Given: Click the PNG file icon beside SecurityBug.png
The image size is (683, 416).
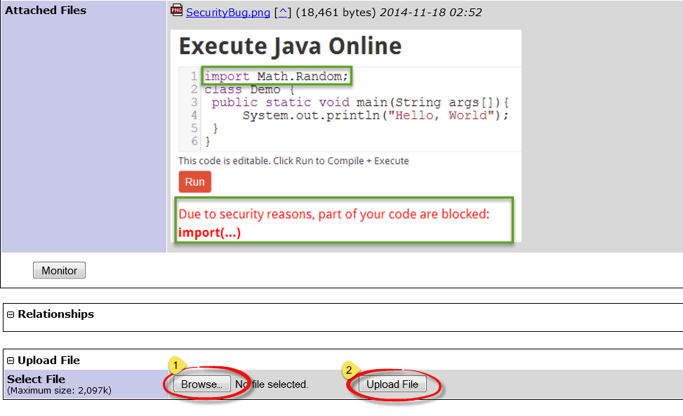Looking at the screenshot, I should [x=177, y=11].
